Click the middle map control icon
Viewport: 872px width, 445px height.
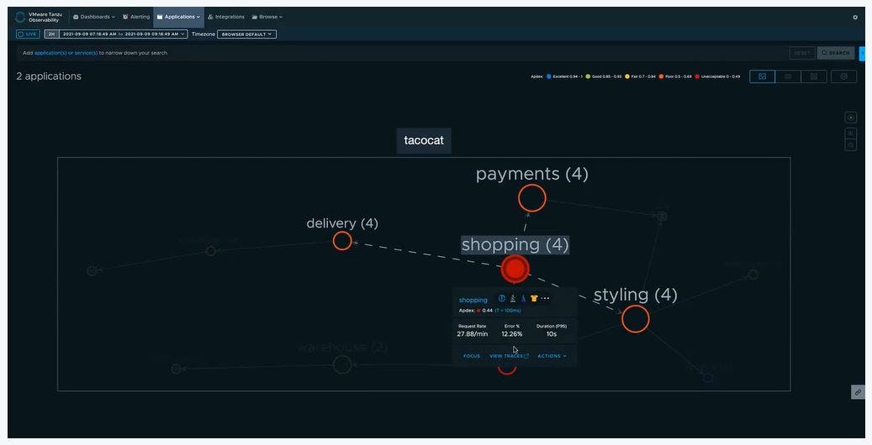850,133
